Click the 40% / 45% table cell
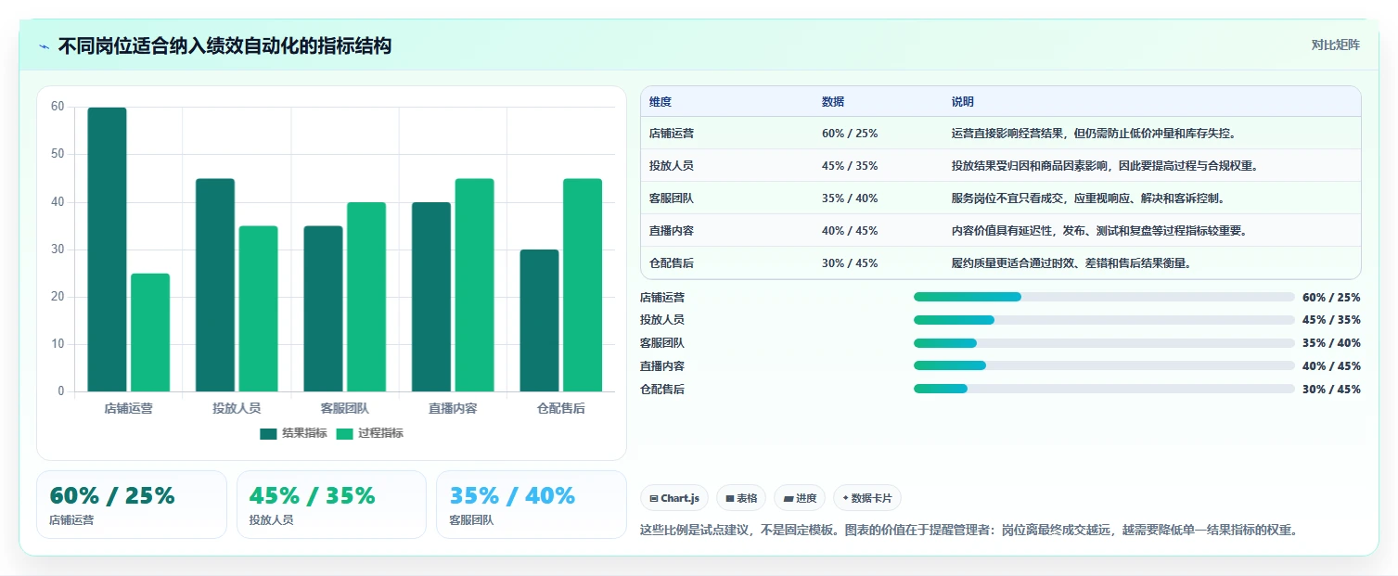 coord(850,231)
